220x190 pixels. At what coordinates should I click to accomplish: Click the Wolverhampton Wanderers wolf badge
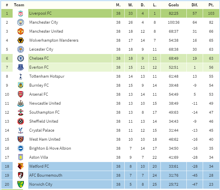pos(21,40)
